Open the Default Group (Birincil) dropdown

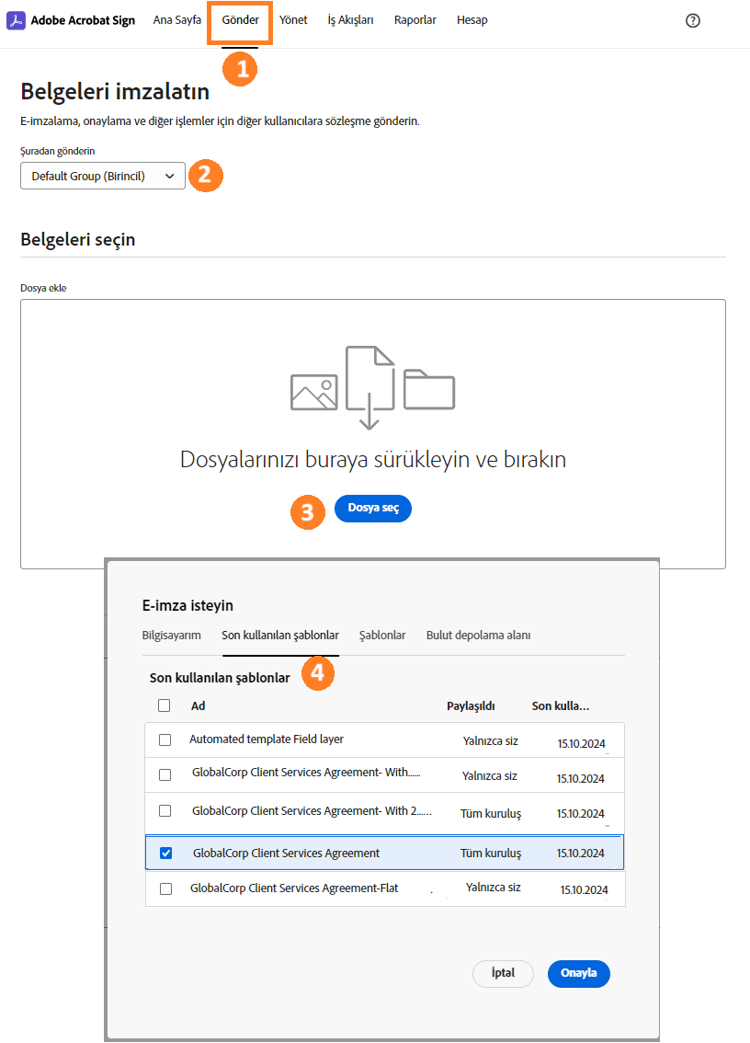[x=102, y=176]
